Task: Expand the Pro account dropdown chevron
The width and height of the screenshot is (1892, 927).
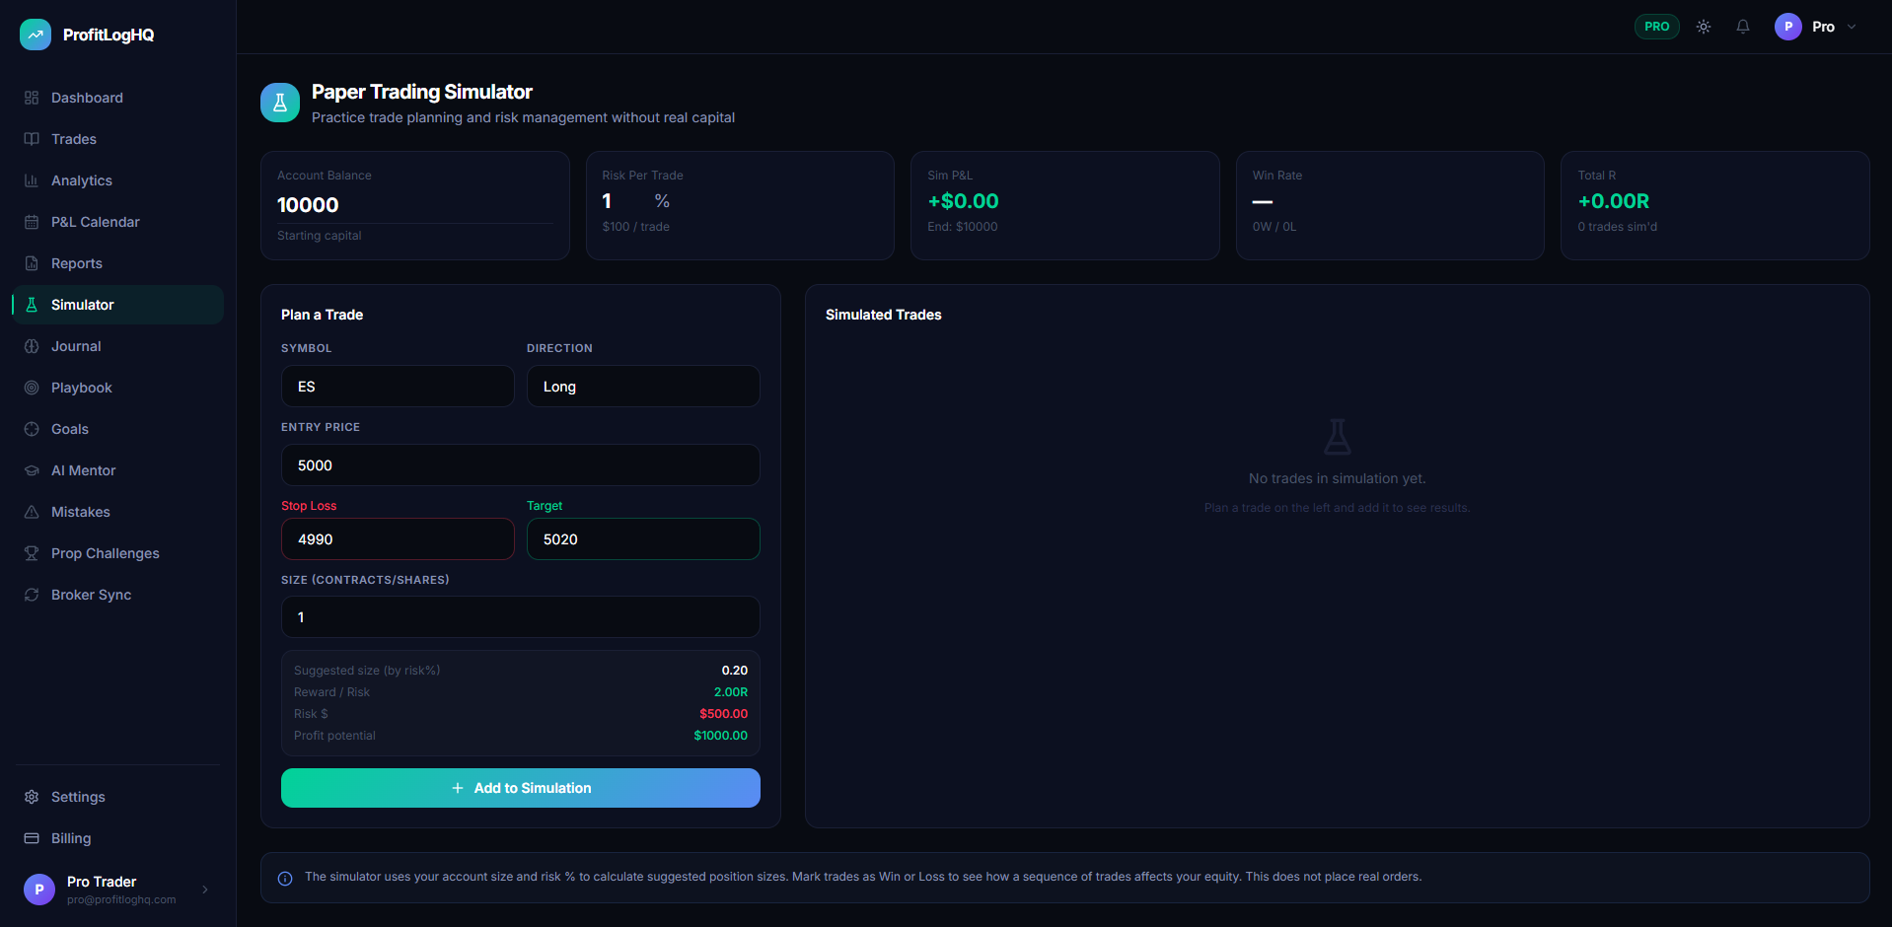Action: tap(1852, 27)
